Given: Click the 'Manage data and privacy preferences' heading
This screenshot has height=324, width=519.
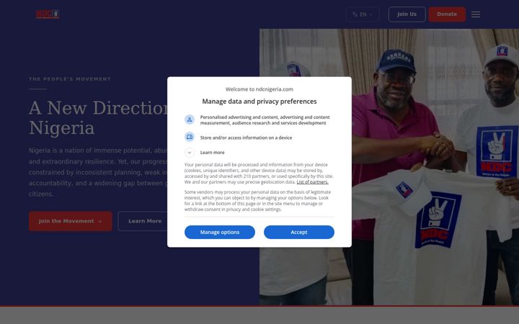Looking at the screenshot, I should coord(259,102).
